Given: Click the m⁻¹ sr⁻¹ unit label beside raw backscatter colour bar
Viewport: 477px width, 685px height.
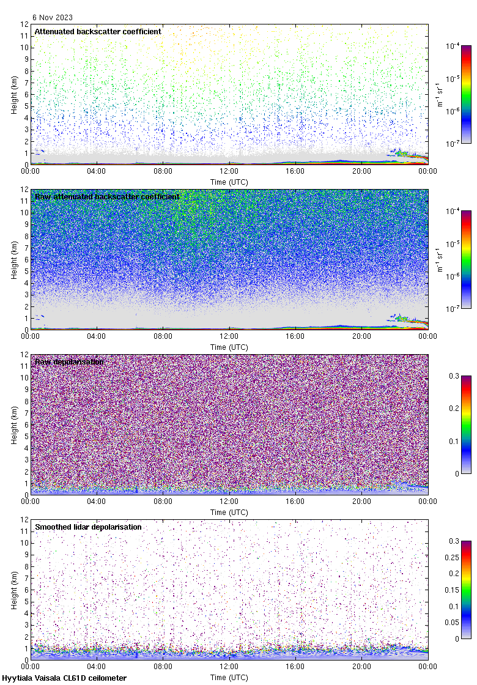Looking at the screenshot, I should (440, 260).
